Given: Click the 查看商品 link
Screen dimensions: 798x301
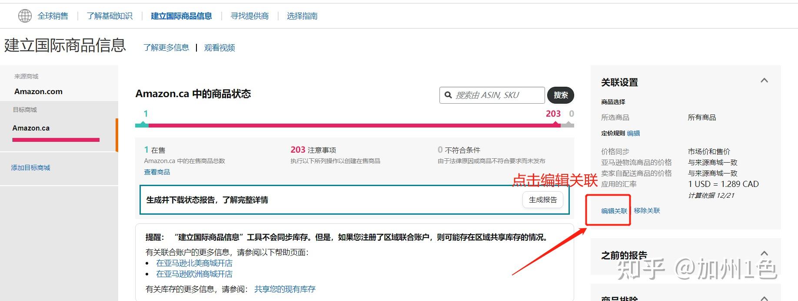Looking at the screenshot, I should pos(157,172).
